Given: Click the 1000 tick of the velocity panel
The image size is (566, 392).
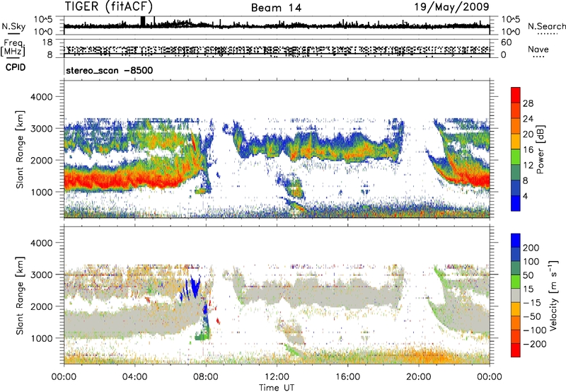Looking at the screenshot, I should click(x=41, y=338).
